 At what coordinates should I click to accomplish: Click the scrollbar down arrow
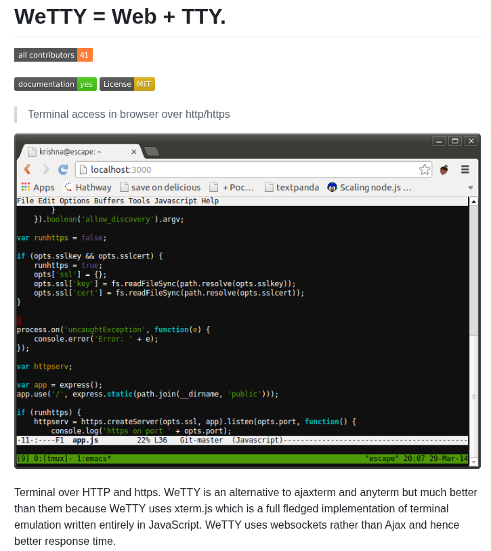[474, 462]
